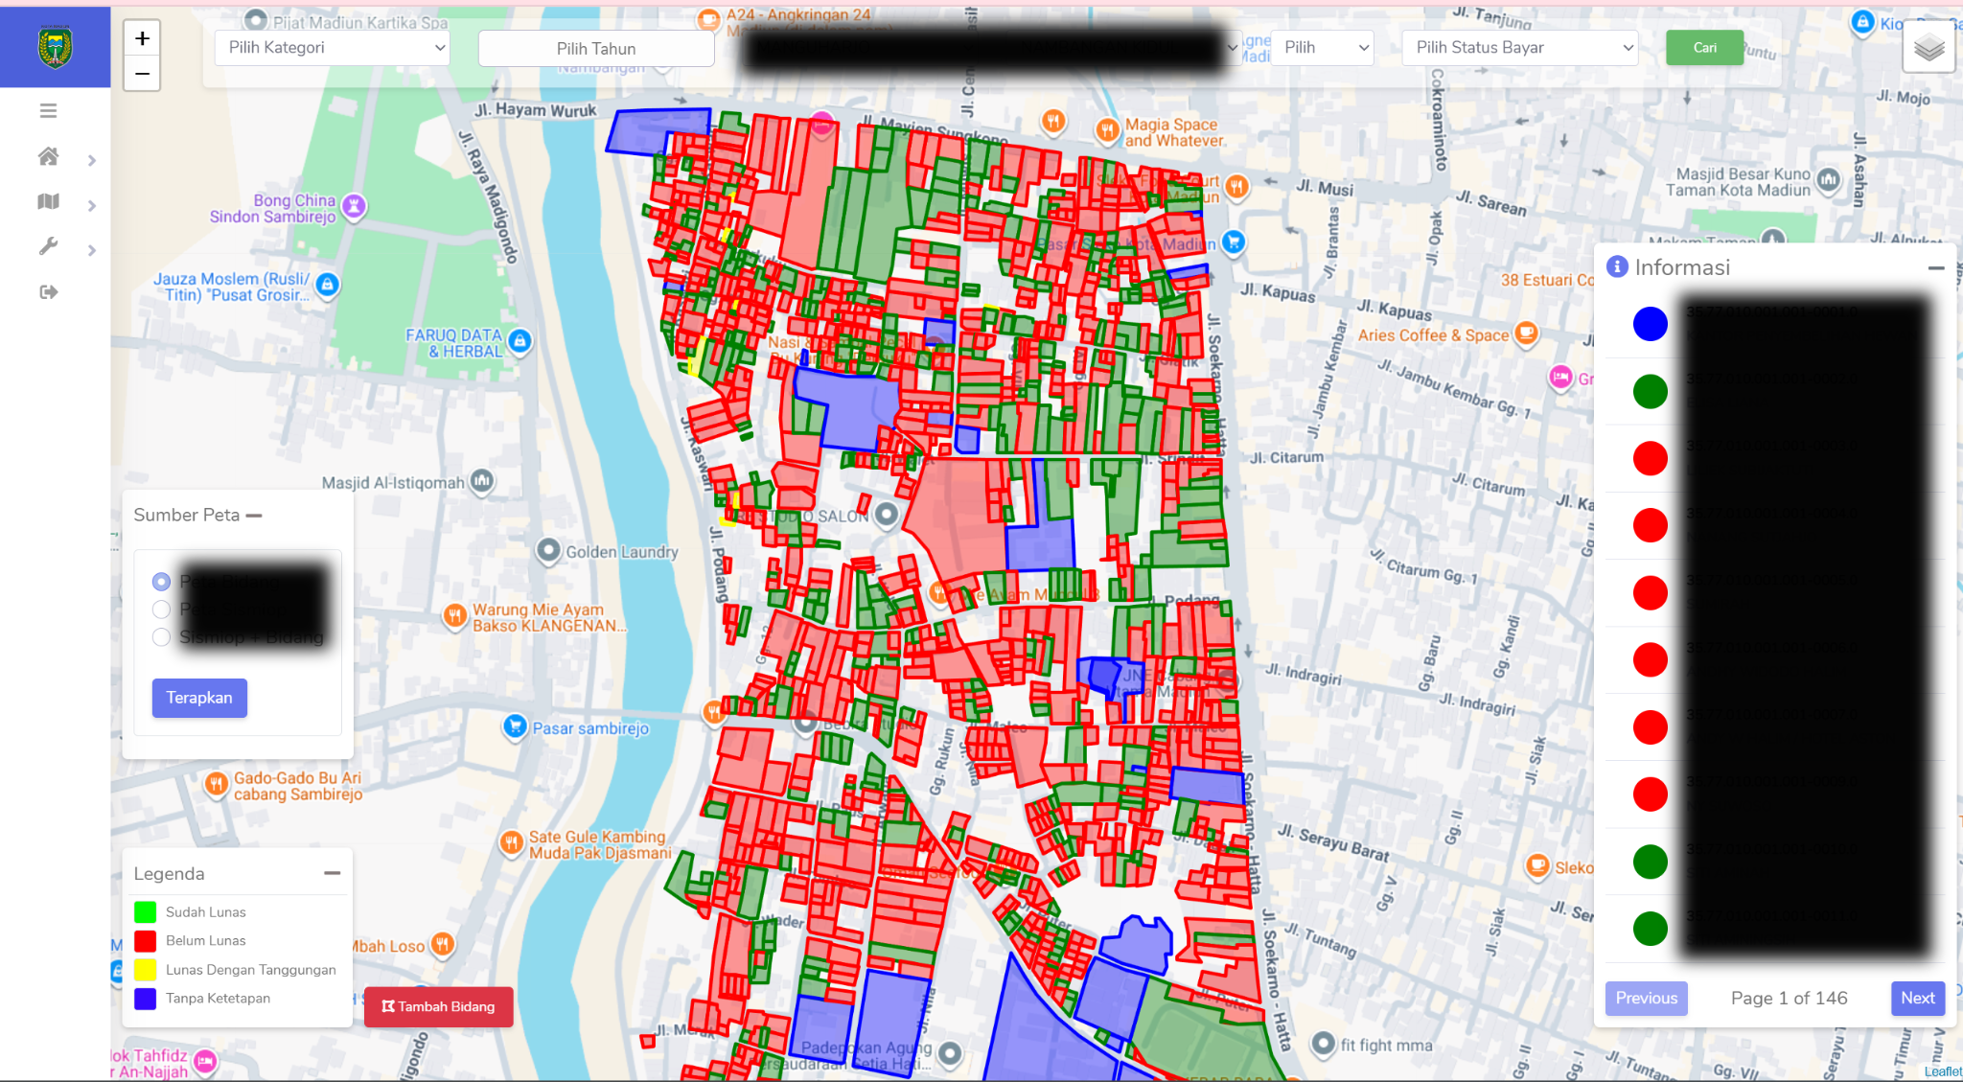The height and width of the screenshot is (1082, 1963).
Task: Click the Pilih Tahun input field
Action: click(596, 49)
